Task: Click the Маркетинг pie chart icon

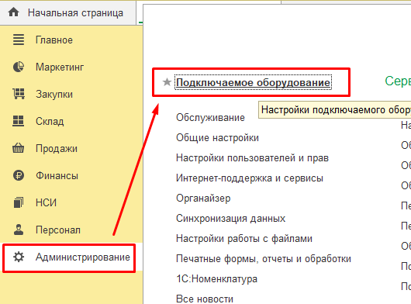Action: coord(19,67)
